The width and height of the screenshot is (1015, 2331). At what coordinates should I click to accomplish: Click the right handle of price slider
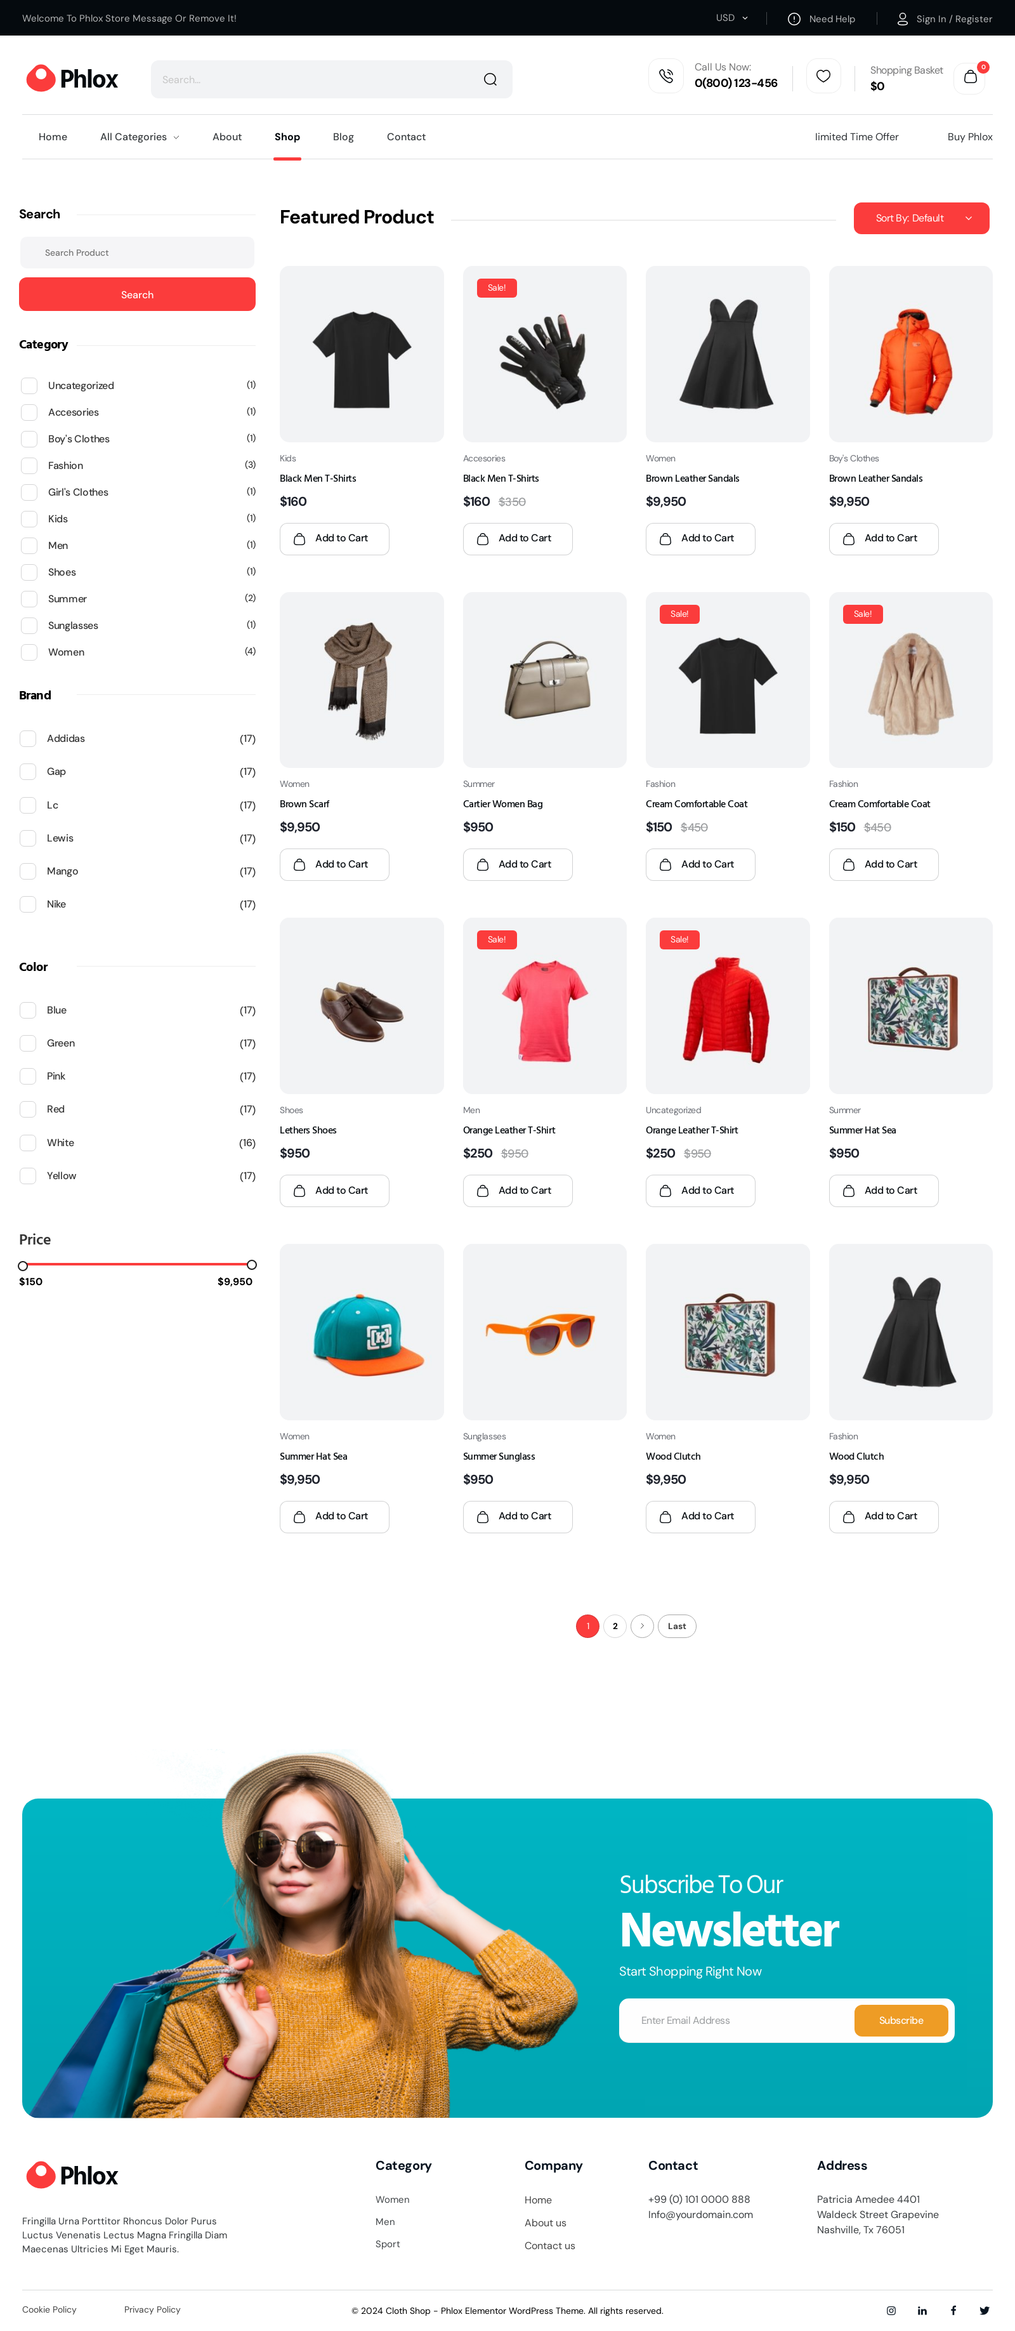point(251,1265)
